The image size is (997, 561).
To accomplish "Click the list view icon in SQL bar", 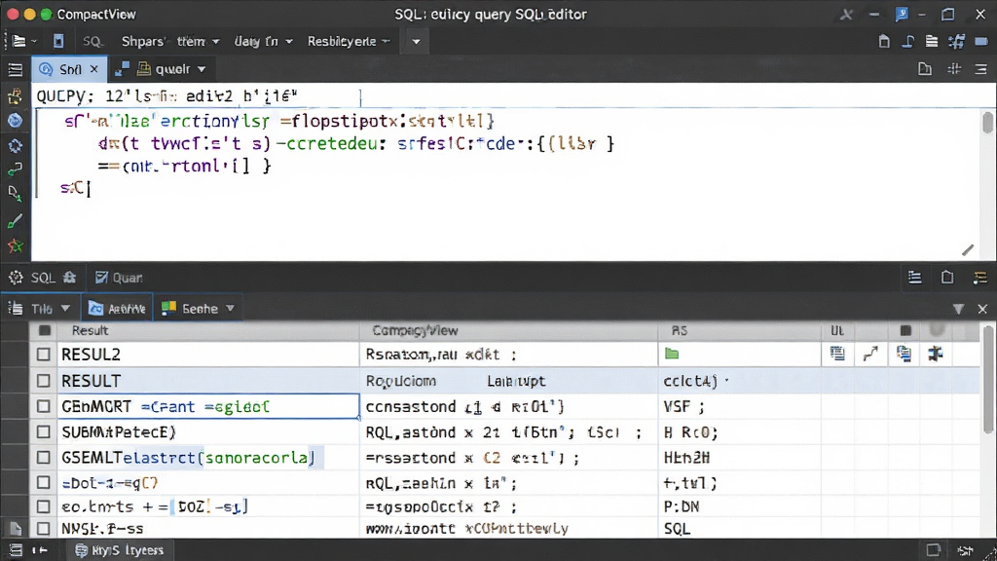I will (x=915, y=278).
